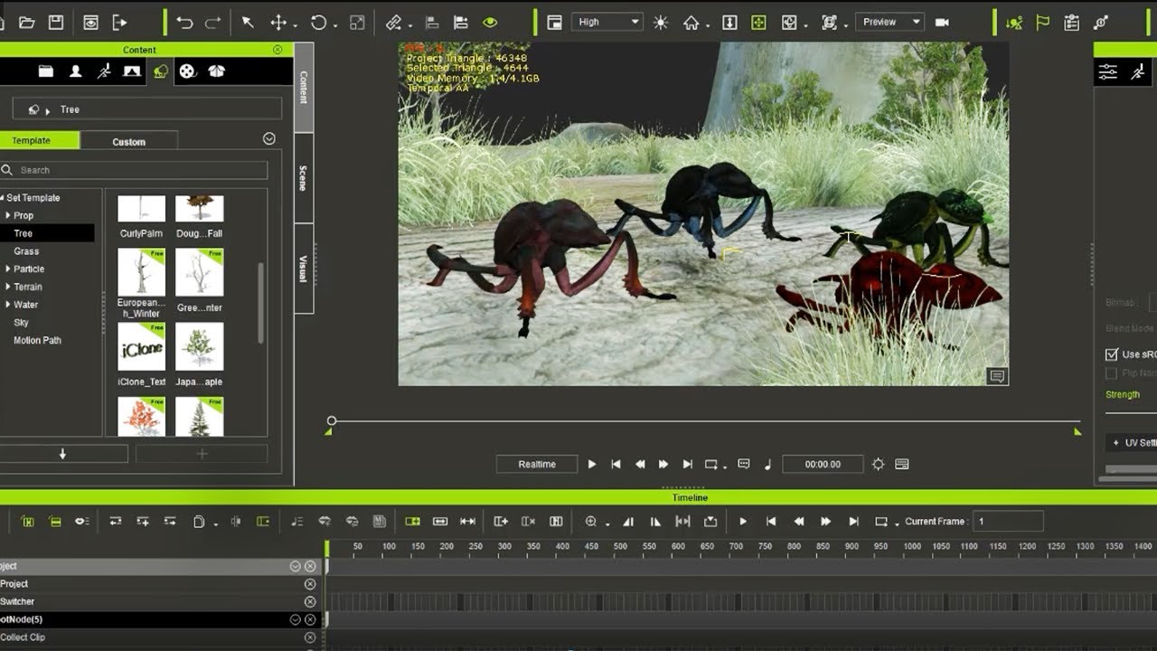Click the video camera record icon
1157x651 pixels.
click(942, 23)
